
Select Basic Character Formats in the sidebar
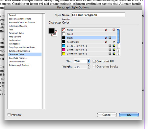tap(20, 19)
